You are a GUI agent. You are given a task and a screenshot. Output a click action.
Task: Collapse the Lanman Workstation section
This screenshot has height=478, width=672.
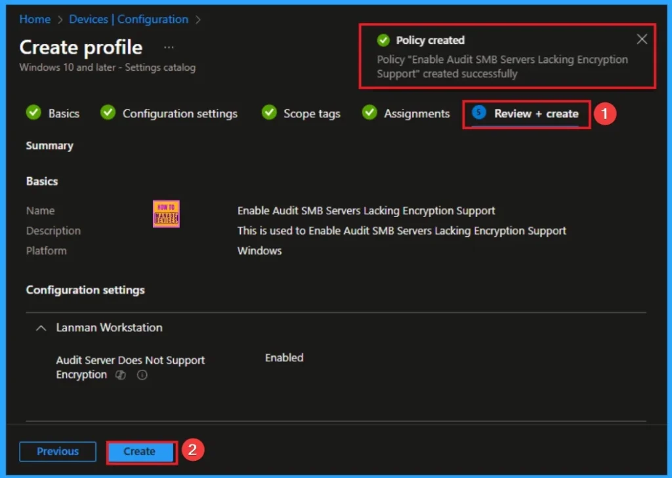click(41, 328)
